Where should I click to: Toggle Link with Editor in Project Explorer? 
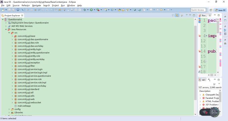177,15
